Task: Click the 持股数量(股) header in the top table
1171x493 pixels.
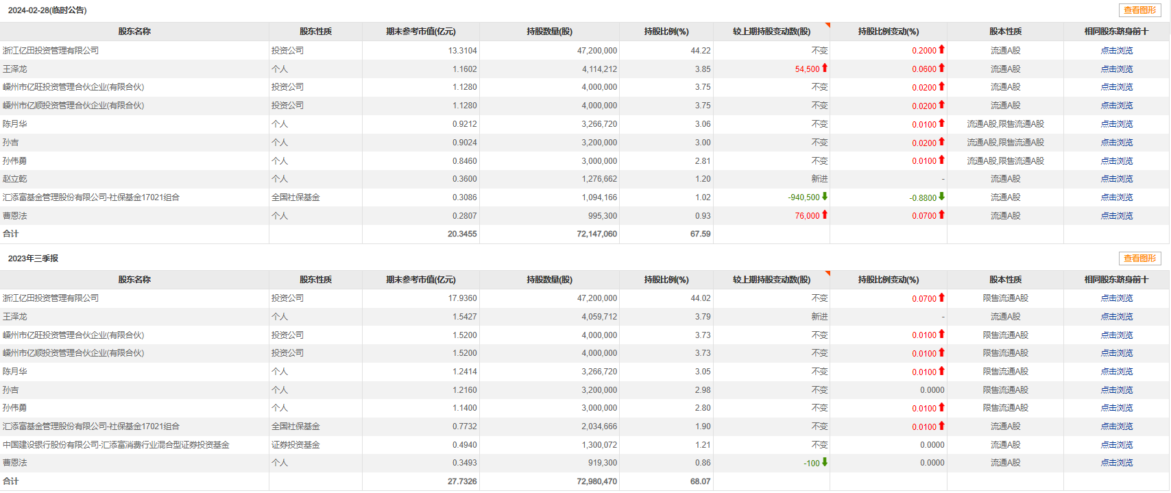Action: (x=549, y=32)
